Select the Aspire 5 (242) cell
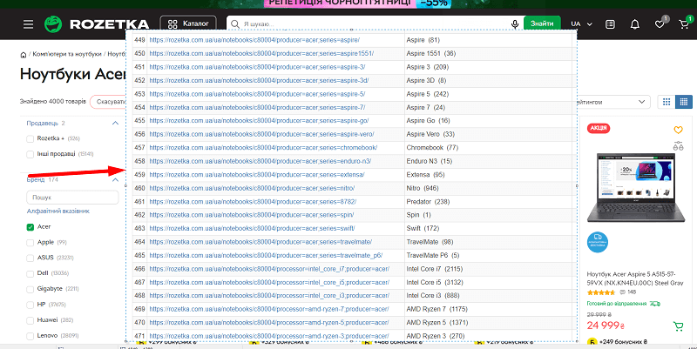697x349 pixels. click(488, 94)
